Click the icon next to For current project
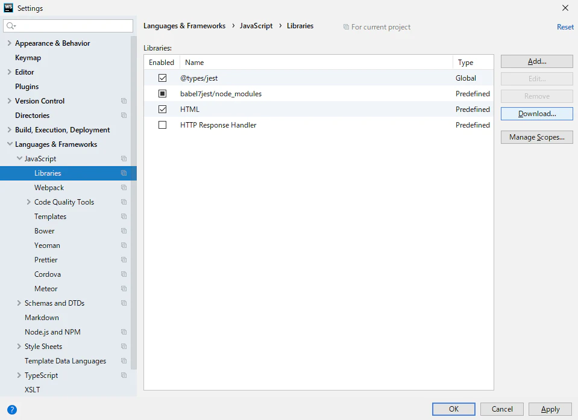 click(x=346, y=27)
